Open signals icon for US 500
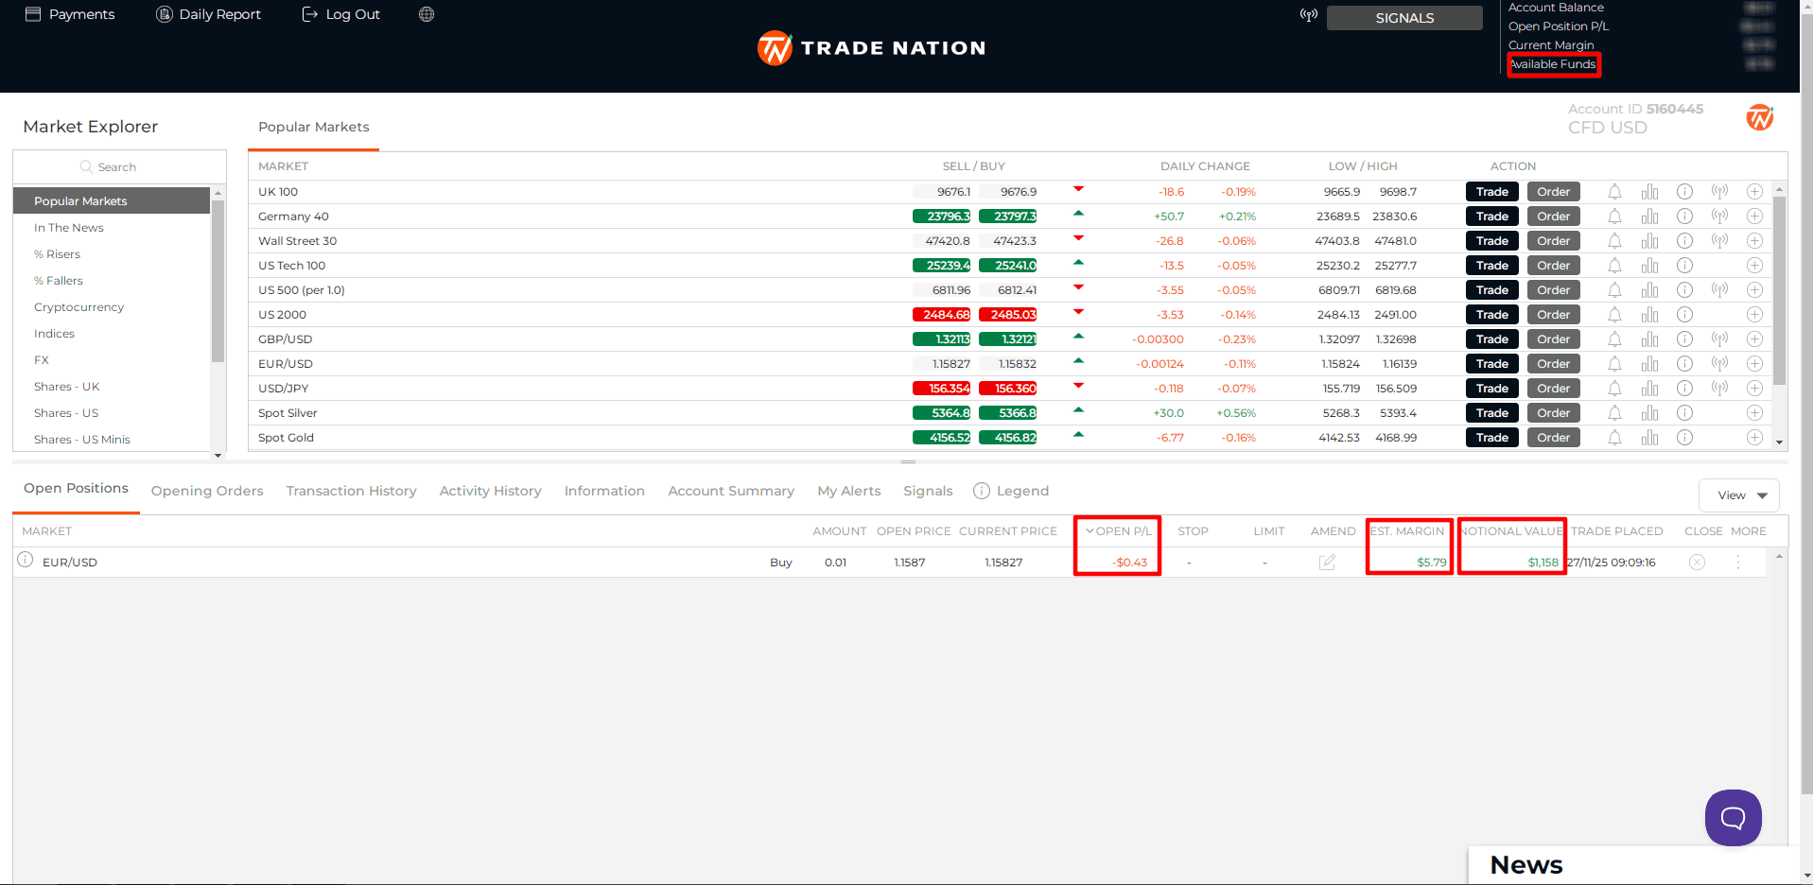This screenshot has height=885, width=1813. click(x=1720, y=289)
